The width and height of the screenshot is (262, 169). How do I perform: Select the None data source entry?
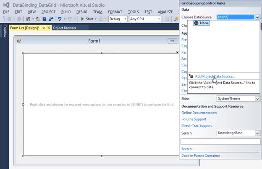click(202, 23)
